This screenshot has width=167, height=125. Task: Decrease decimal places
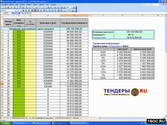pos(55,11)
